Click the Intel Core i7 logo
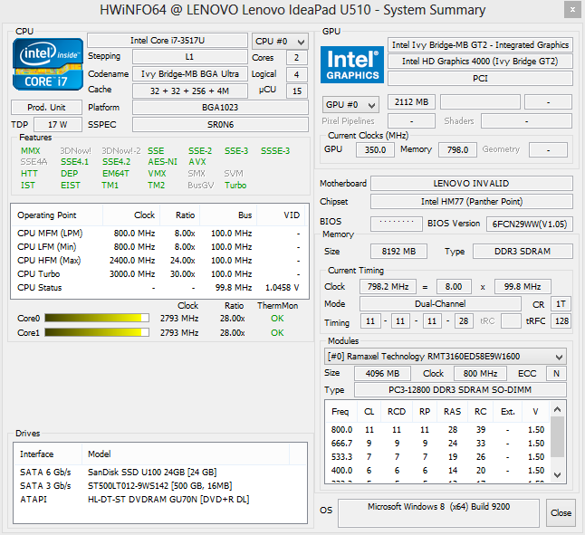The image size is (585, 535). (47, 64)
